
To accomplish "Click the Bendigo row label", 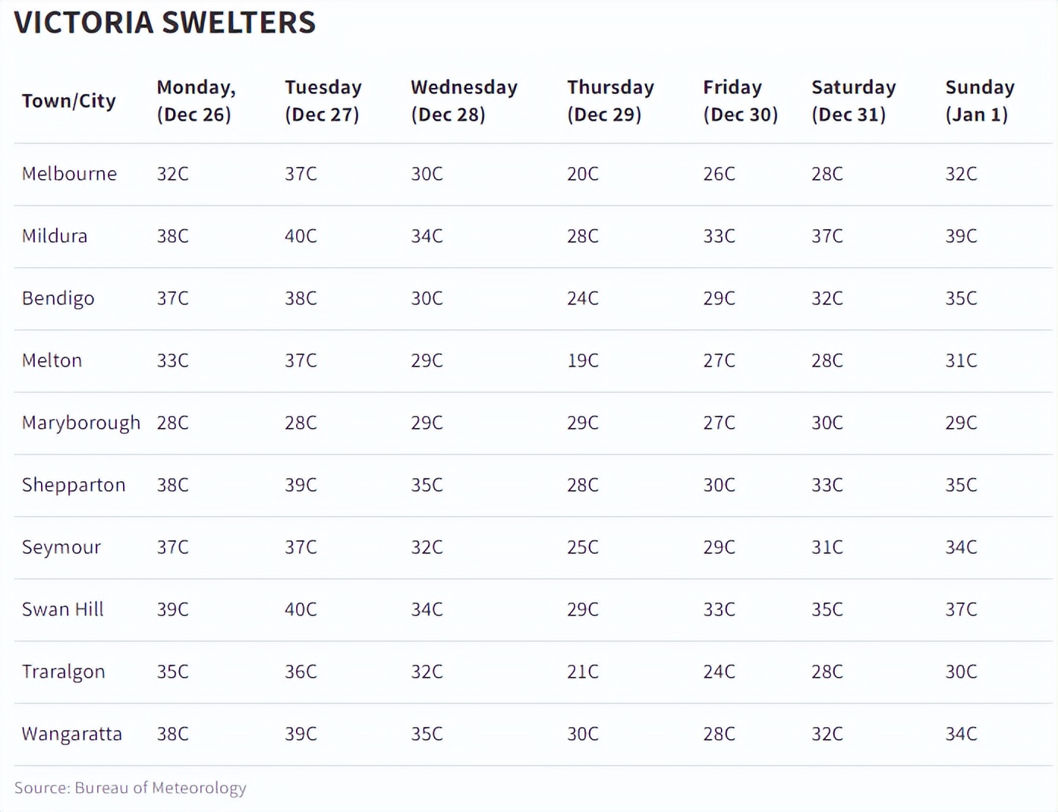I will point(58,298).
